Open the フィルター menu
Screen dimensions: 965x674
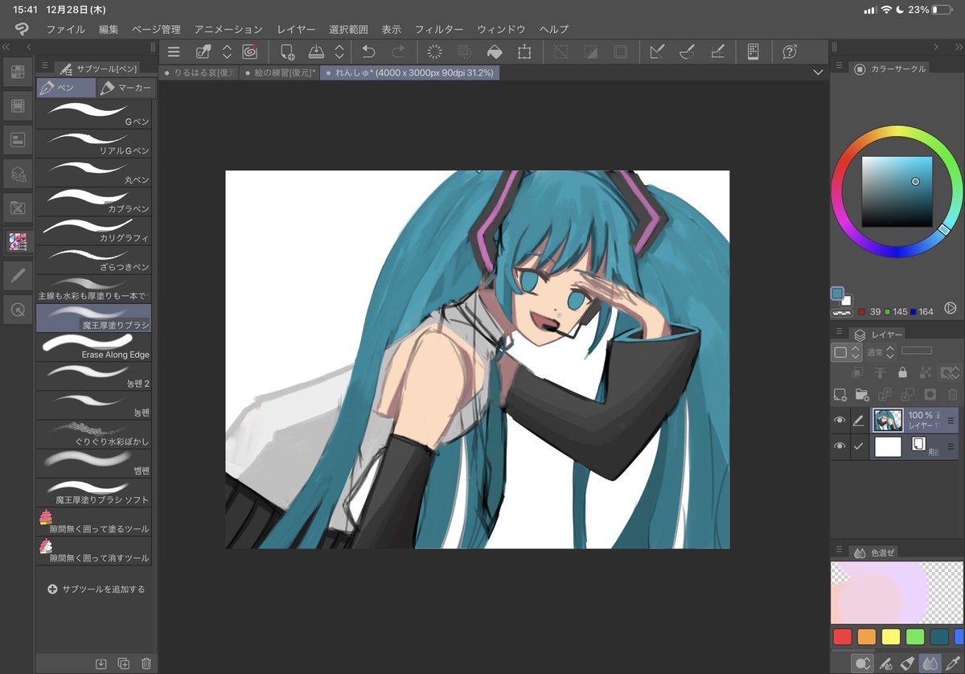tap(438, 29)
